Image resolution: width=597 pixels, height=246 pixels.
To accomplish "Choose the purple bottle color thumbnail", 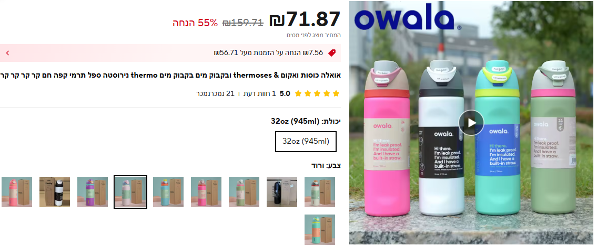I will [x=93, y=192].
